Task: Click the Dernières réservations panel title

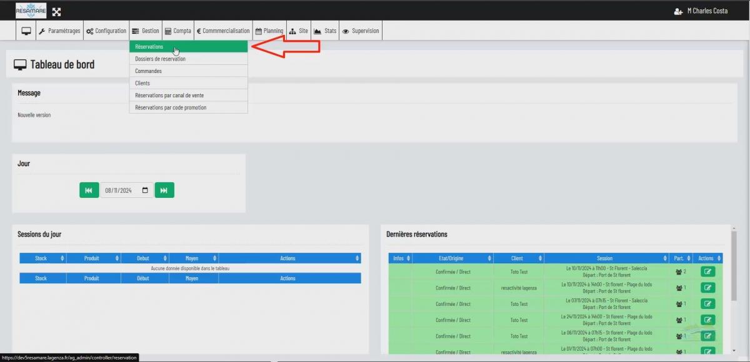Action: pos(417,234)
